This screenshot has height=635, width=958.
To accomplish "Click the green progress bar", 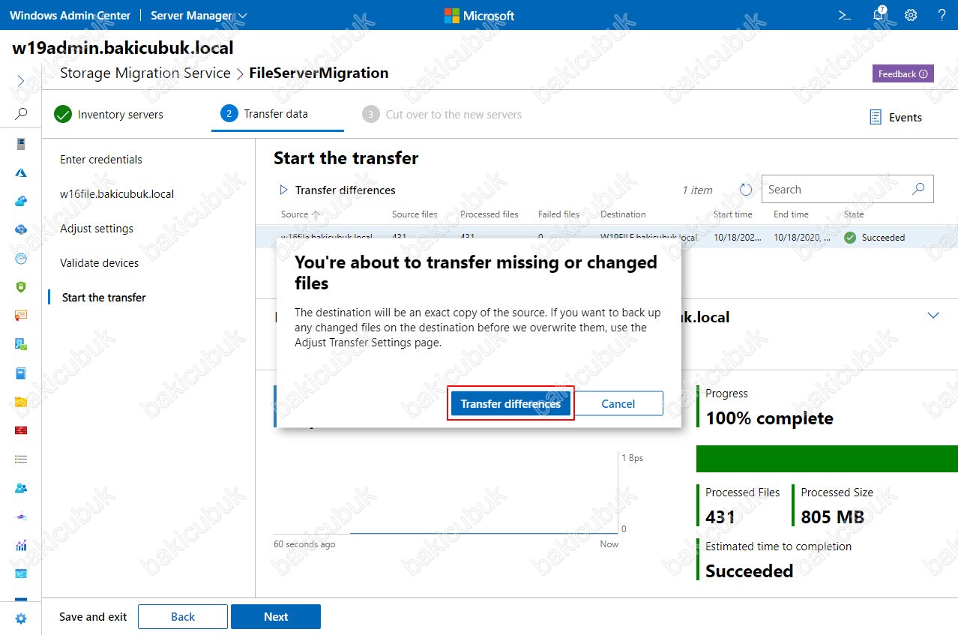I will [x=827, y=459].
